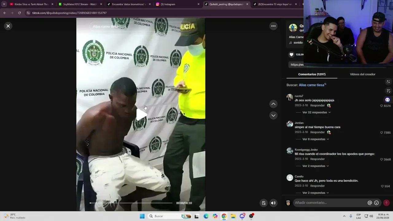The width and height of the screenshot is (393, 221).
Task: Mute the video volume speaker icon
Action: [x=273, y=203]
